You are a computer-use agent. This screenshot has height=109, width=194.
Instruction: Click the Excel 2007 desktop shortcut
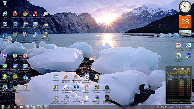(178, 57)
